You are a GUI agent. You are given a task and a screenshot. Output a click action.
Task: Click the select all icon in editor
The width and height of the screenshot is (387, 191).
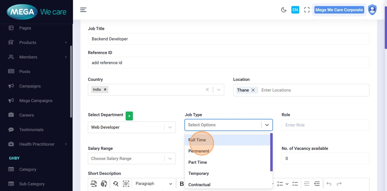(x=126, y=184)
